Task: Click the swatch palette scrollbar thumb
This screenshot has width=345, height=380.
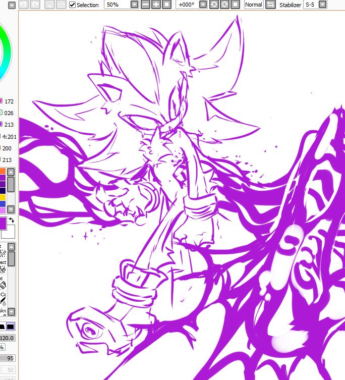Action: coord(11,185)
